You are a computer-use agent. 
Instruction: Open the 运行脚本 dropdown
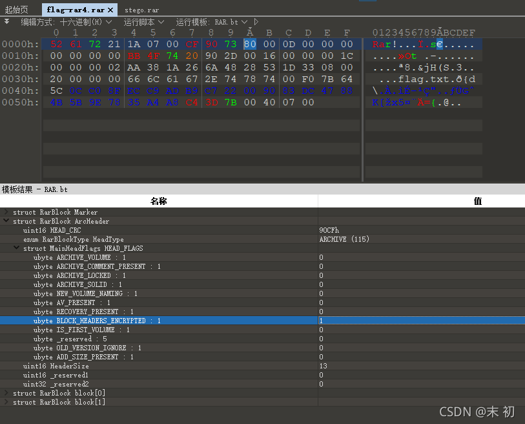pyautogui.click(x=143, y=22)
